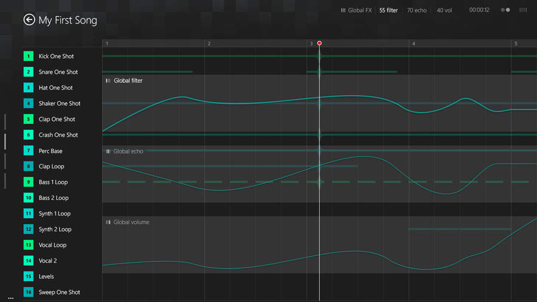This screenshot has height=302, width=537.
Task: Select track 6 Crash One Shot square
Action: (x=29, y=135)
